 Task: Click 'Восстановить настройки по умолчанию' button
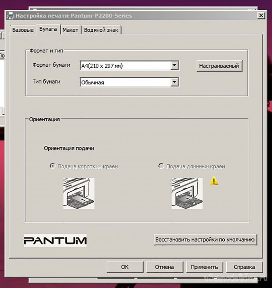point(205,240)
